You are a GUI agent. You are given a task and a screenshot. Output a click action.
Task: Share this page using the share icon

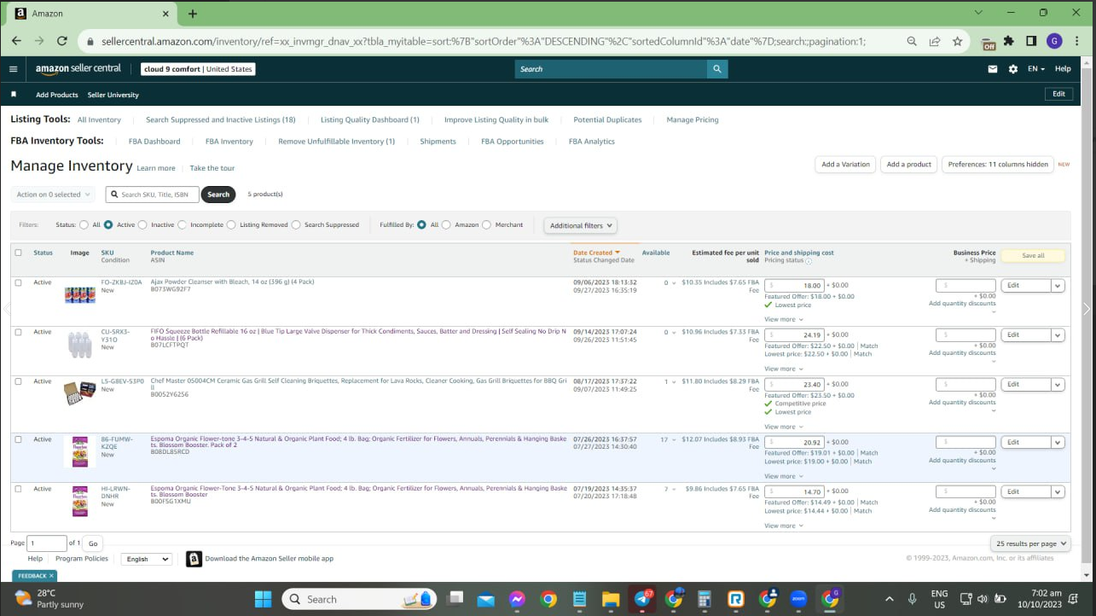[x=935, y=41]
